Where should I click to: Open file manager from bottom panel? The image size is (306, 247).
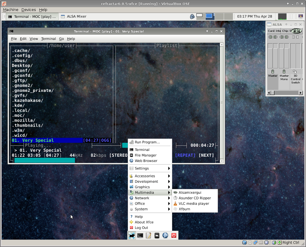(157, 236)
